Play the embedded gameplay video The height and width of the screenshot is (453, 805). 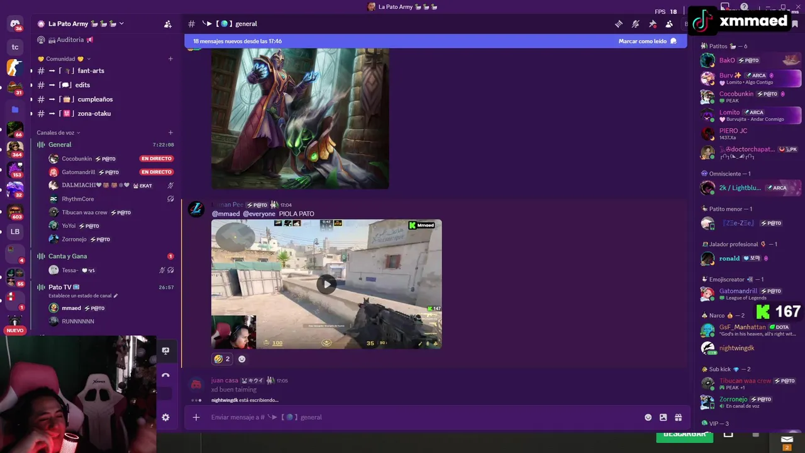click(326, 284)
